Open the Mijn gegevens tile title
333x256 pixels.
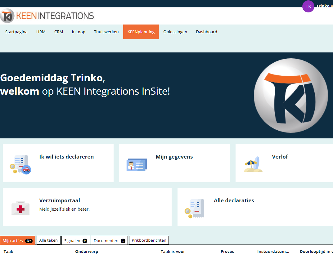[174, 157]
